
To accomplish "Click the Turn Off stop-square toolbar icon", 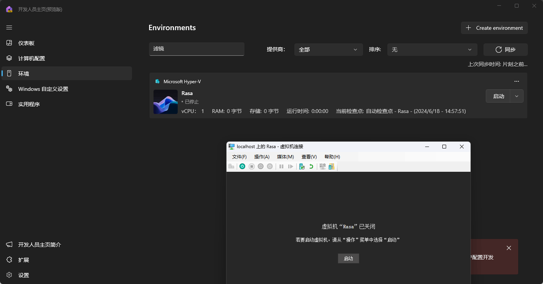I will point(252,166).
